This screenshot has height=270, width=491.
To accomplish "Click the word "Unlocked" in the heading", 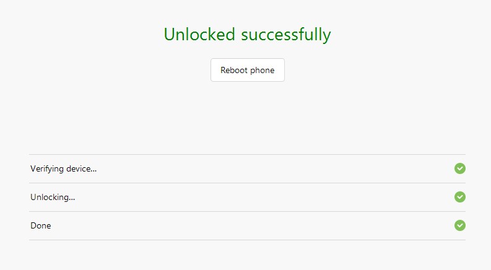I will [x=199, y=35].
